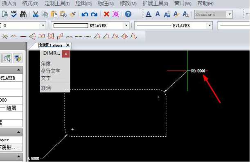
Task: Redo the last undone action
Action: [x=94, y=14]
